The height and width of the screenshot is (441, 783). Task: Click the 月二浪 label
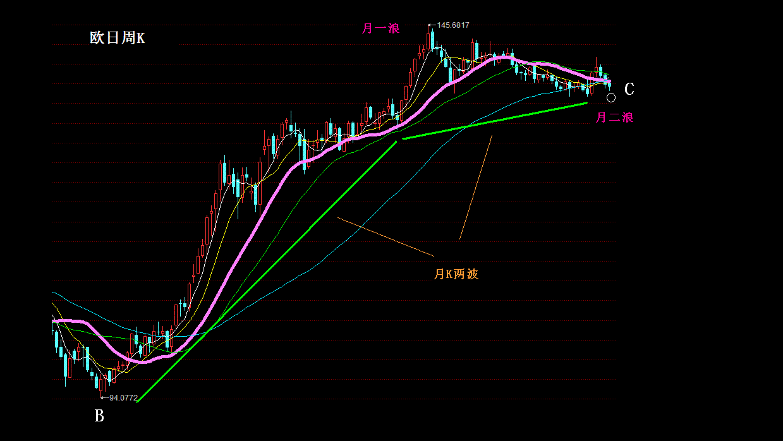(x=614, y=117)
